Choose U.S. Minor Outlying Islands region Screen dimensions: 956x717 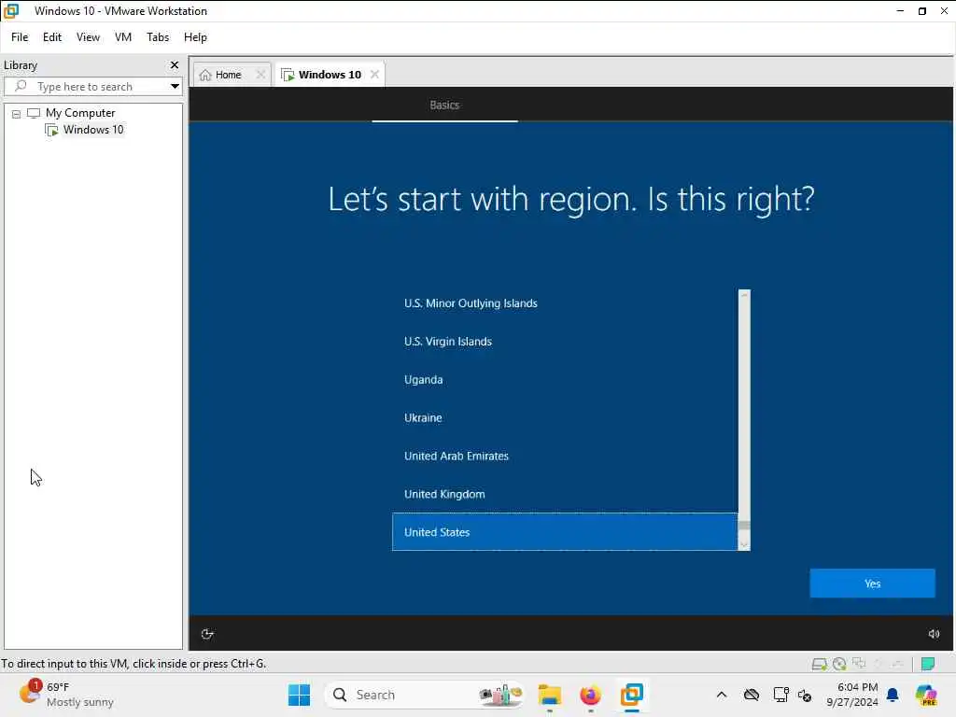click(x=565, y=303)
